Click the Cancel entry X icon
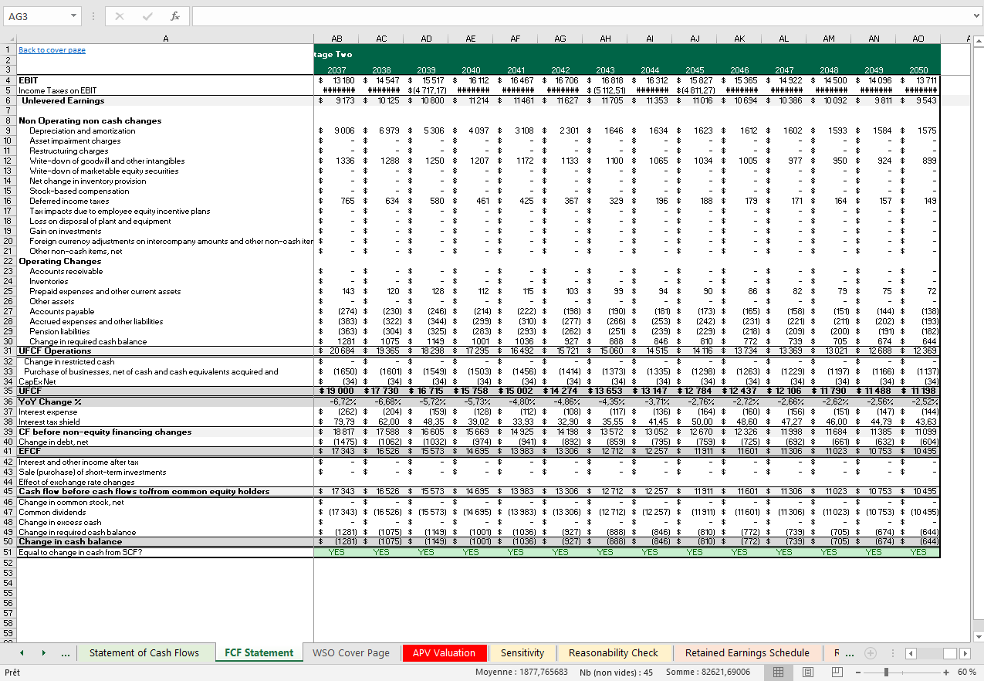The width and height of the screenshot is (984, 681). [x=120, y=16]
